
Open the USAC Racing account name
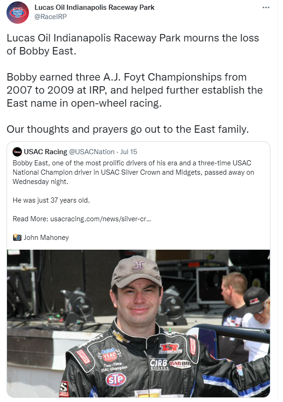pos(45,152)
